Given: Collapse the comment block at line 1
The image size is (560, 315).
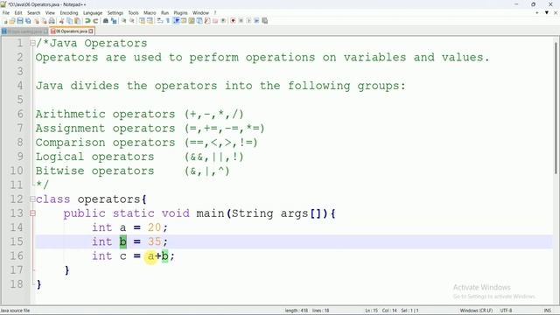Looking at the screenshot, I should (32, 43).
